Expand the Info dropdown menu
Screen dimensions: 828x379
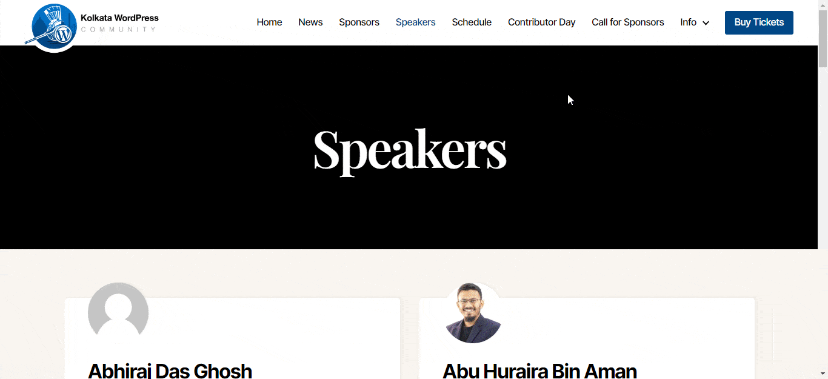click(x=695, y=22)
